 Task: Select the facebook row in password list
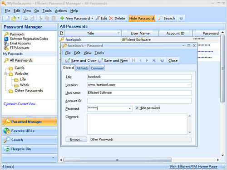[x=139, y=39]
